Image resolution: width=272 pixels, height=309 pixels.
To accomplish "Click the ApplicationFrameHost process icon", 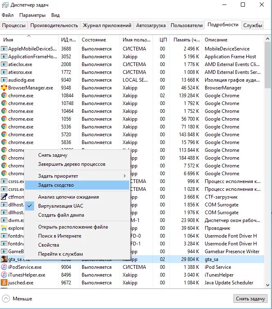I will point(4,57).
